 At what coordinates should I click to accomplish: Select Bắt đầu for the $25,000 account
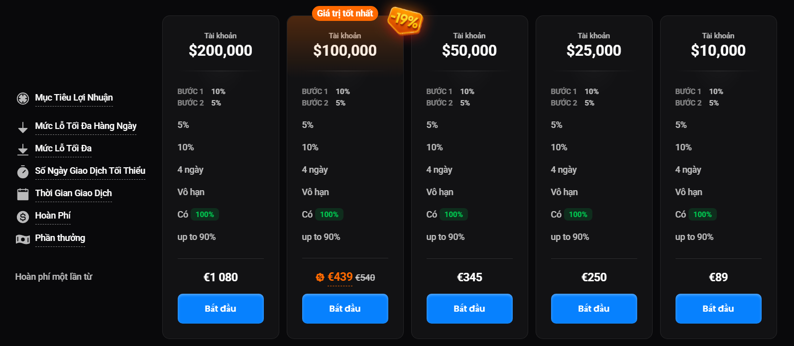pos(594,309)
